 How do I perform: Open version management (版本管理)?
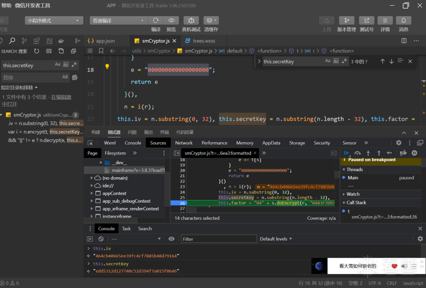[x=346, y=21]
